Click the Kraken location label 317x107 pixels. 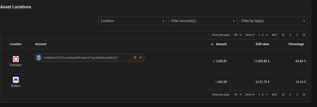[x=16, y=86]
